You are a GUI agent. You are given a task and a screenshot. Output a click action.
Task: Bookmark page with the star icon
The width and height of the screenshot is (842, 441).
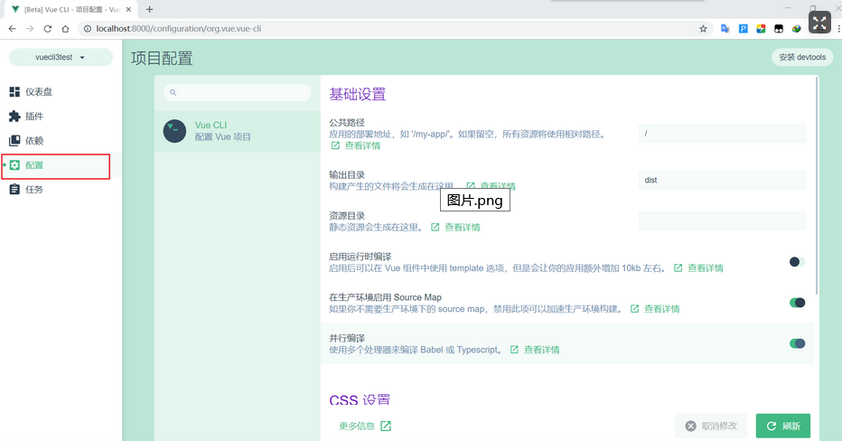coord(703,29)
